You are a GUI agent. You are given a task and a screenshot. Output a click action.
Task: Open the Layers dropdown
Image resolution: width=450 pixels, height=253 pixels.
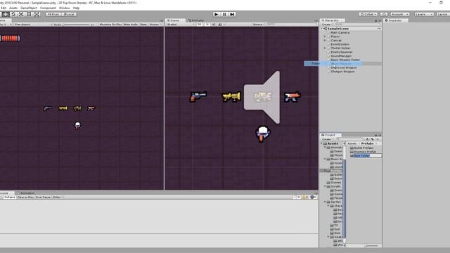pyautogui.click(x=424, y=14)
